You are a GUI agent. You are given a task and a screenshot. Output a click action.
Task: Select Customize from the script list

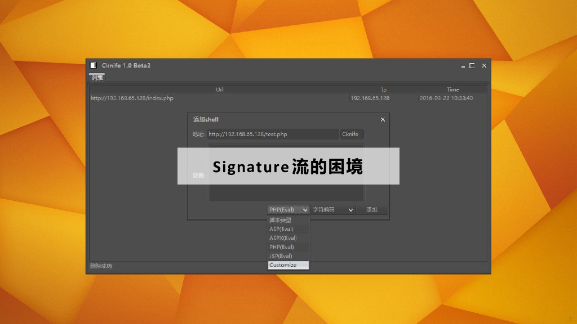pyautogui.click(x=288, y=265)
